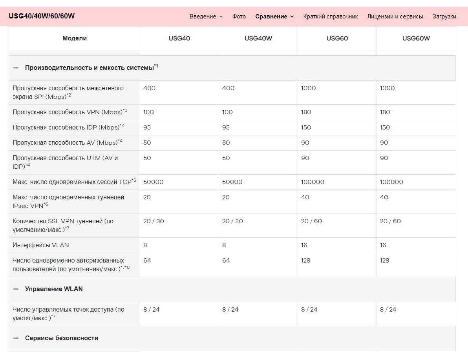Click USG60 SSL VPN value 20 / 60
468x352 pixels.
pyautogui.click(x=311, y=221)
